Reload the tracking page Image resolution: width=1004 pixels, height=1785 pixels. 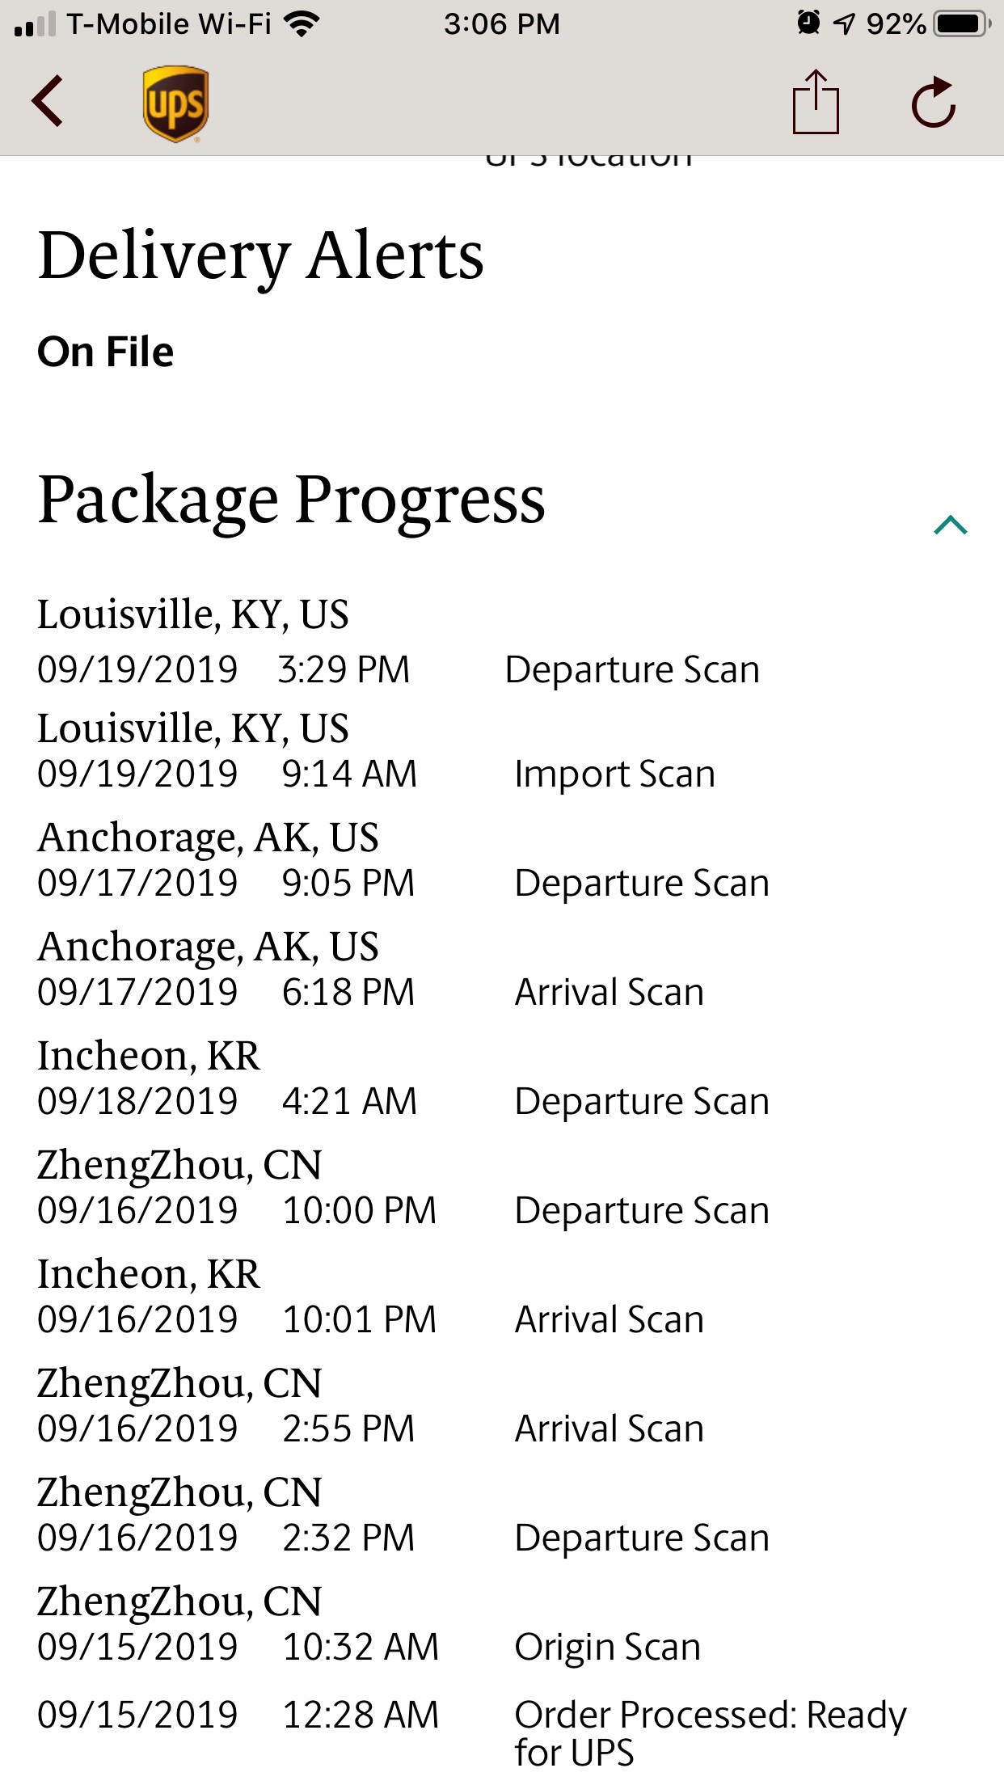(x=934, y=103)
